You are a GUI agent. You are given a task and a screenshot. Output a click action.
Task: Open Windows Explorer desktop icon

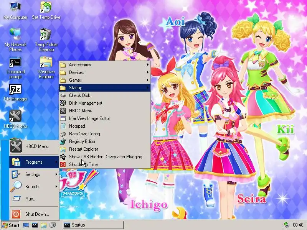(46, 68)
